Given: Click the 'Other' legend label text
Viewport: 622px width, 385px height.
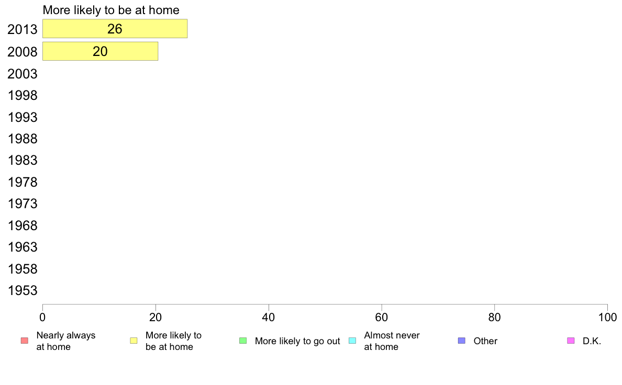Looking at the screenshot, I should pos(485,341).
